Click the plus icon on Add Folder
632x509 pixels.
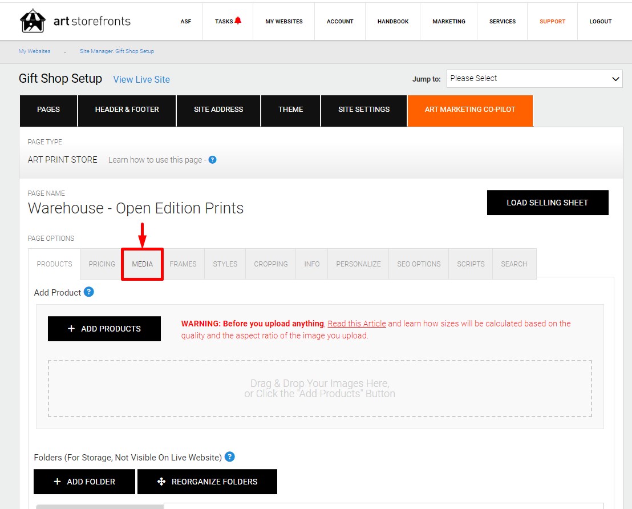click(57, 482)
